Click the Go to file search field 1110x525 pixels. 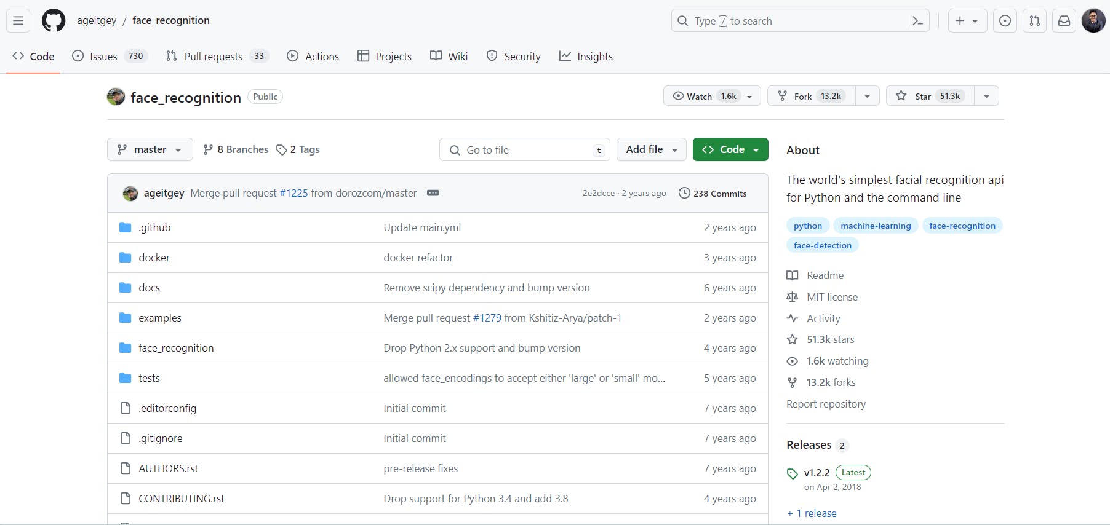tap(525, 149)
